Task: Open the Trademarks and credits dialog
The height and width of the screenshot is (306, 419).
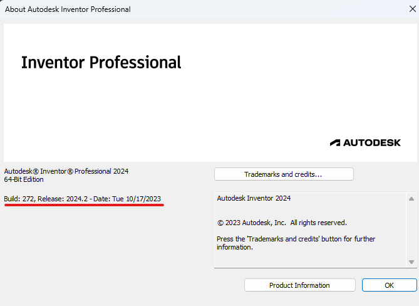Action: 284,174
